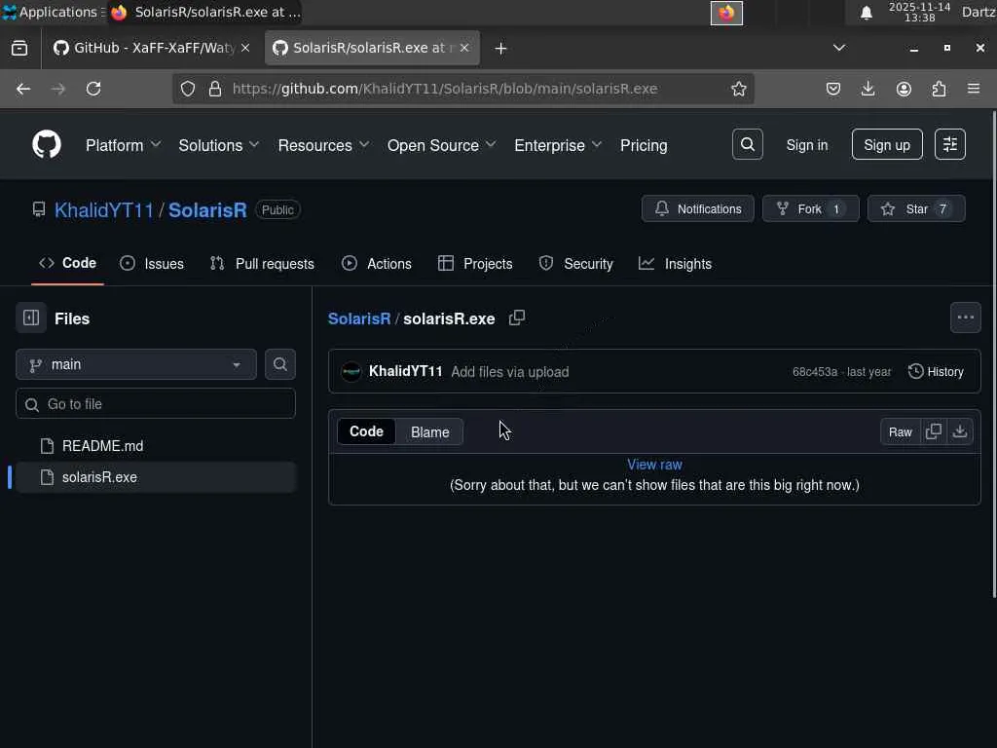997x748 pixels.
Task: Fork the SolarisR repository
Action: (810, 208)
